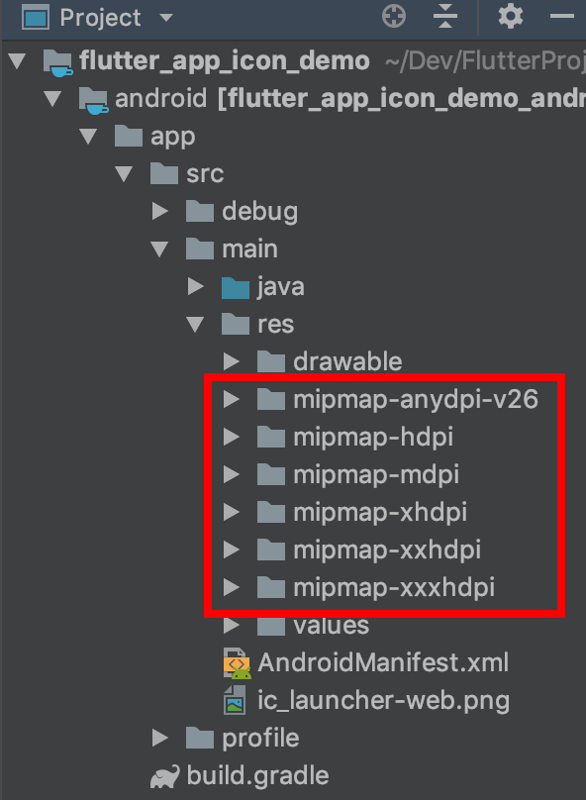Select the mipmap-mdpi folder
586x800 pixels.
(376, 475)
